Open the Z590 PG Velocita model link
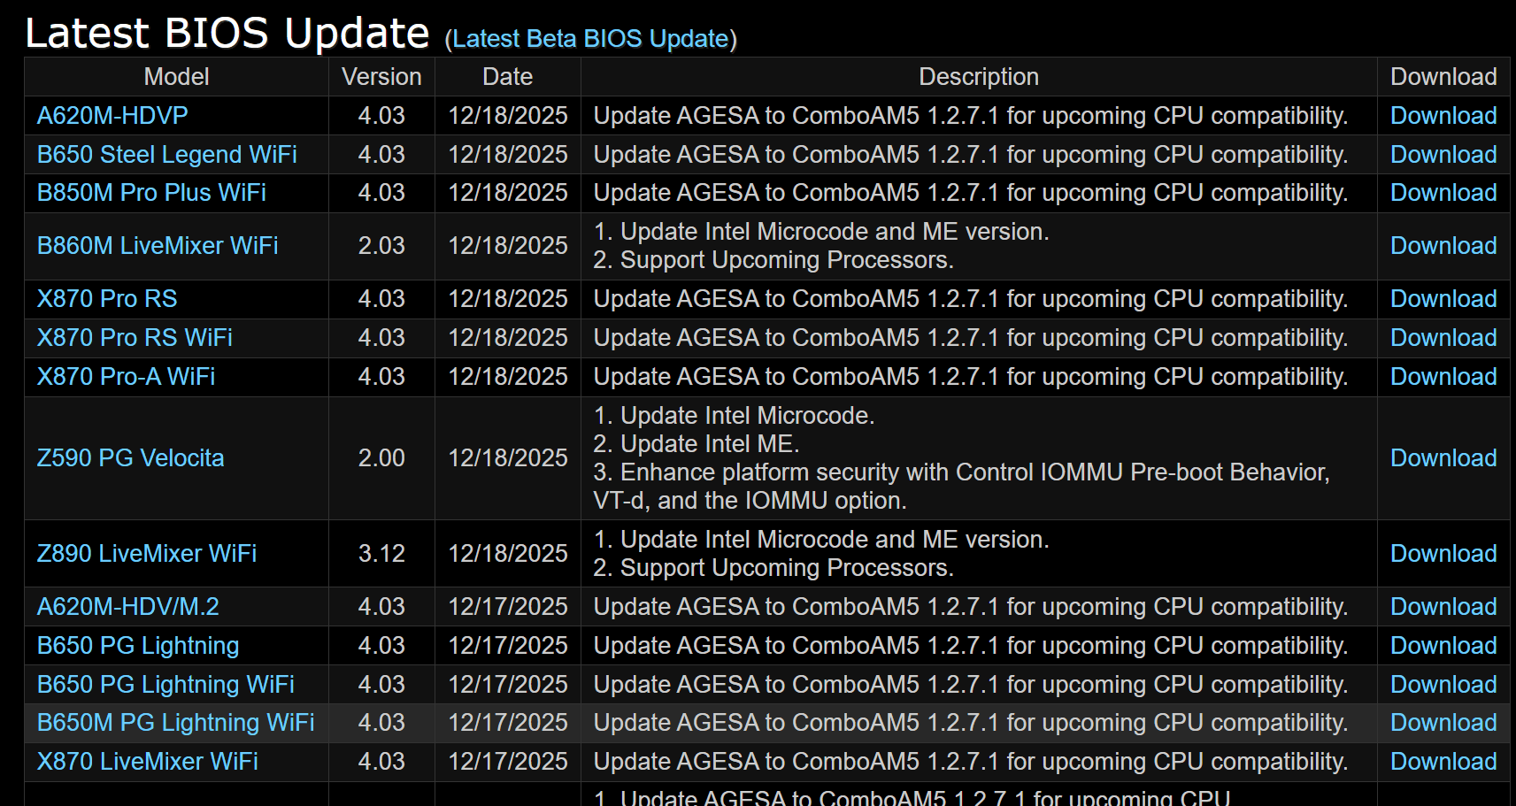 130,458
